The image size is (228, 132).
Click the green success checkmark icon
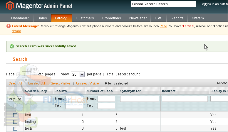(x=12, y=46)
